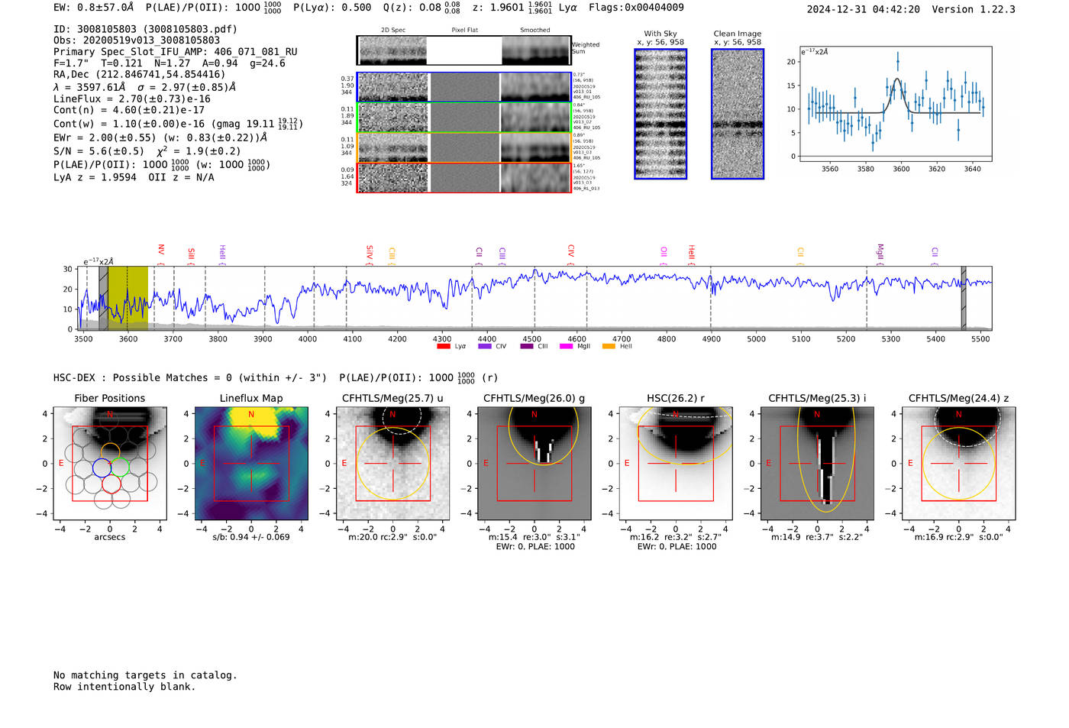The width and height of the screenshot is (1069, 728).
Task: Open the CFHTLS/Meg(24.4) z-band cutout
Action: [x=958, y=463]
